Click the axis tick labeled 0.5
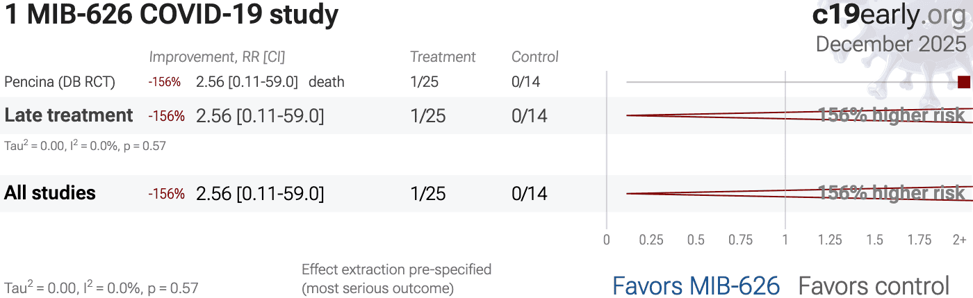Image resolution: width=973 pixels, height=298 pixels. pyautogui.click(x=696, y=240)
